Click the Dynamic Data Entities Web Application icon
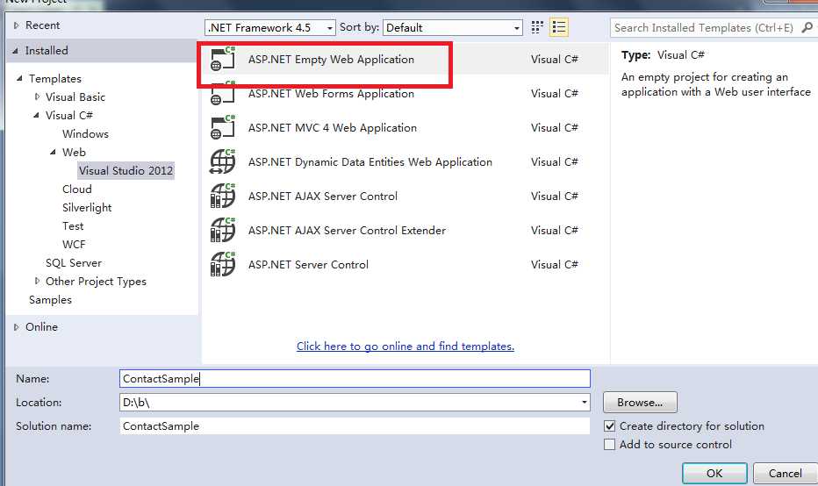Screen dimensions: 818x486 coord(223,161)
